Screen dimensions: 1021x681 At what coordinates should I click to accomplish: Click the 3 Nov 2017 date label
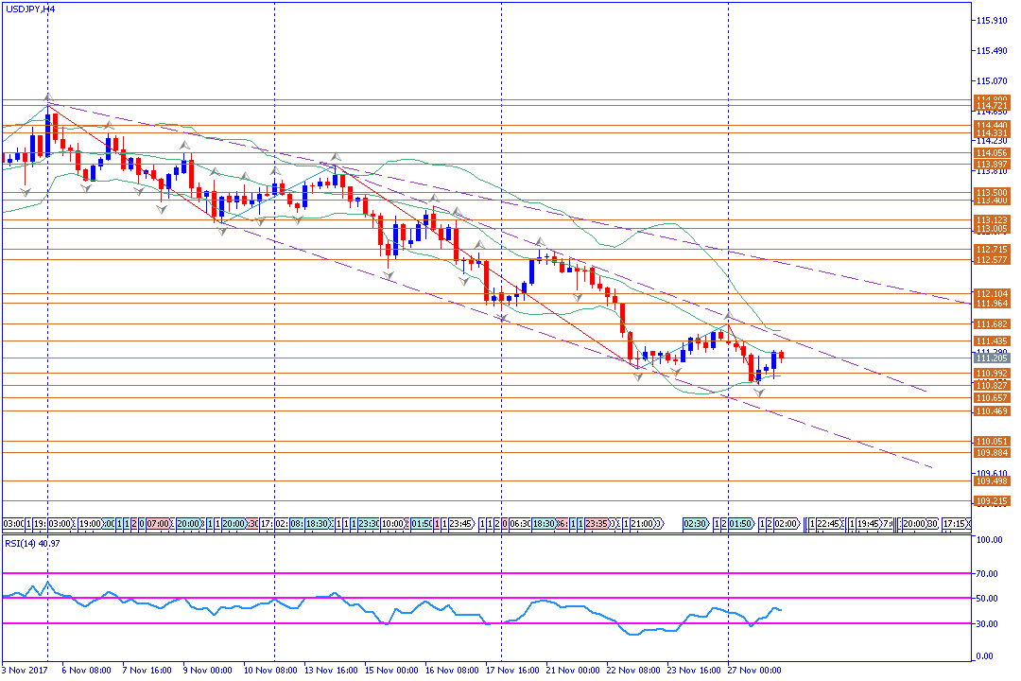26,670
